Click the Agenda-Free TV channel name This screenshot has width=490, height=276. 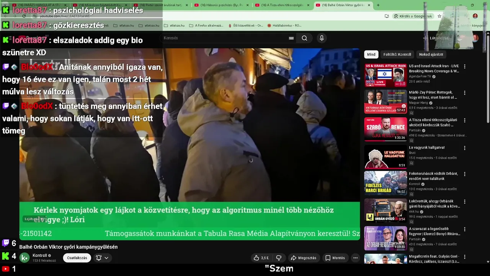[420, 76]
